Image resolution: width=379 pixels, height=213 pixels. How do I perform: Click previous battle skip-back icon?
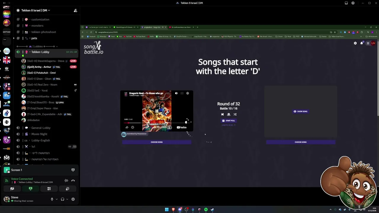point(222,114)
